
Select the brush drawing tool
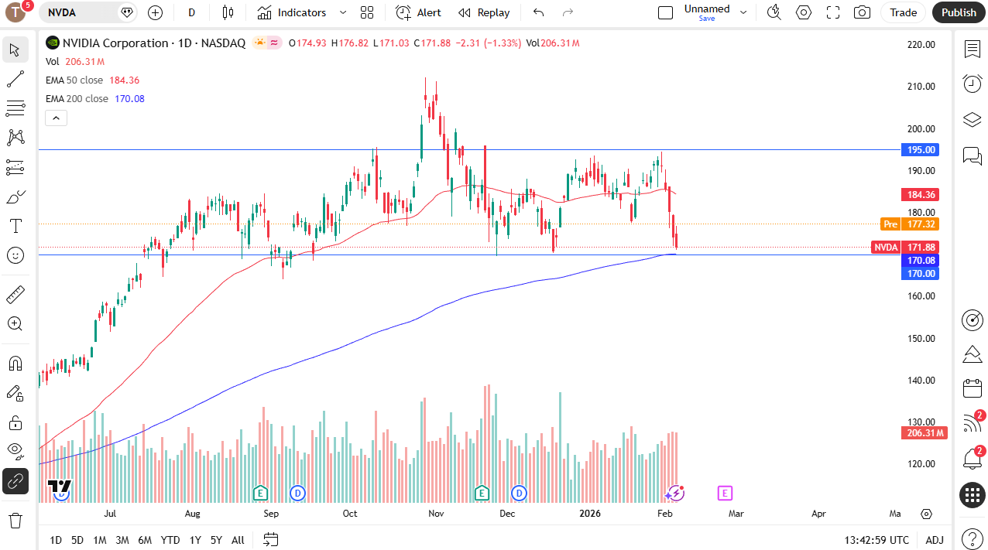click(x=15, y=196)
